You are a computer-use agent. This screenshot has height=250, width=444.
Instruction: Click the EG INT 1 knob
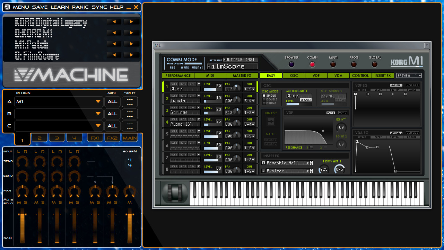pyautogui.click(x=341, y=127)
